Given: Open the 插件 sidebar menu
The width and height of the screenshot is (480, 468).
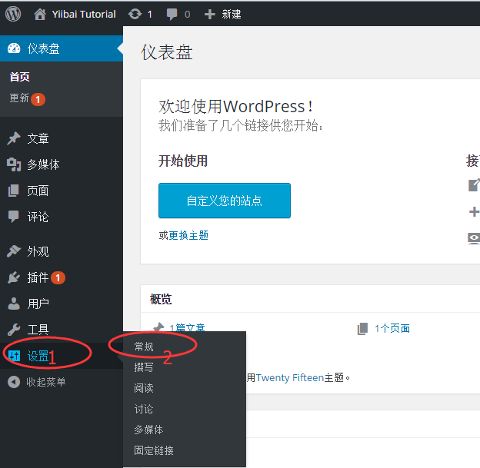Looking at the screenshot, I should (x=62, y=277).
